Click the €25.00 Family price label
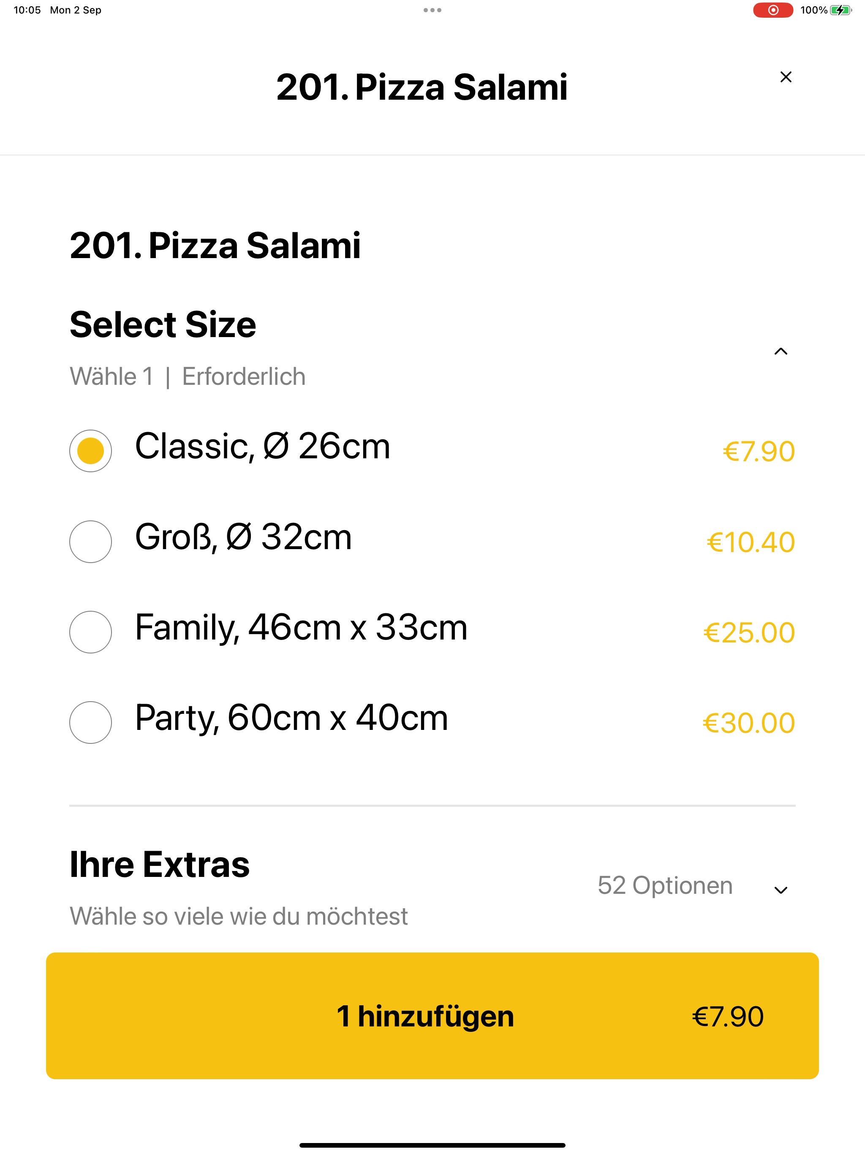 [x=749, y=633]
